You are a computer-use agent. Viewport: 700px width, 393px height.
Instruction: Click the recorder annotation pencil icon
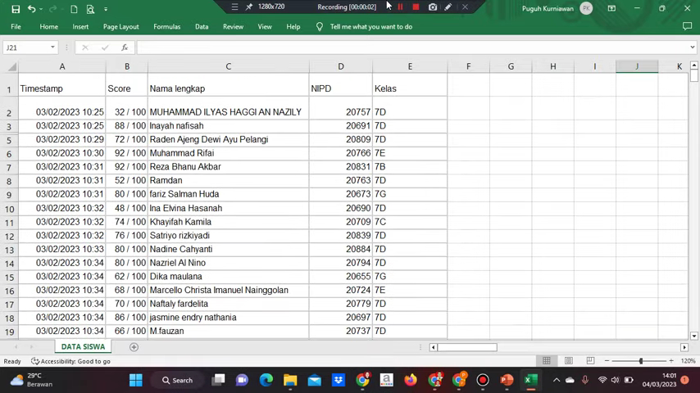click(448, 7)
